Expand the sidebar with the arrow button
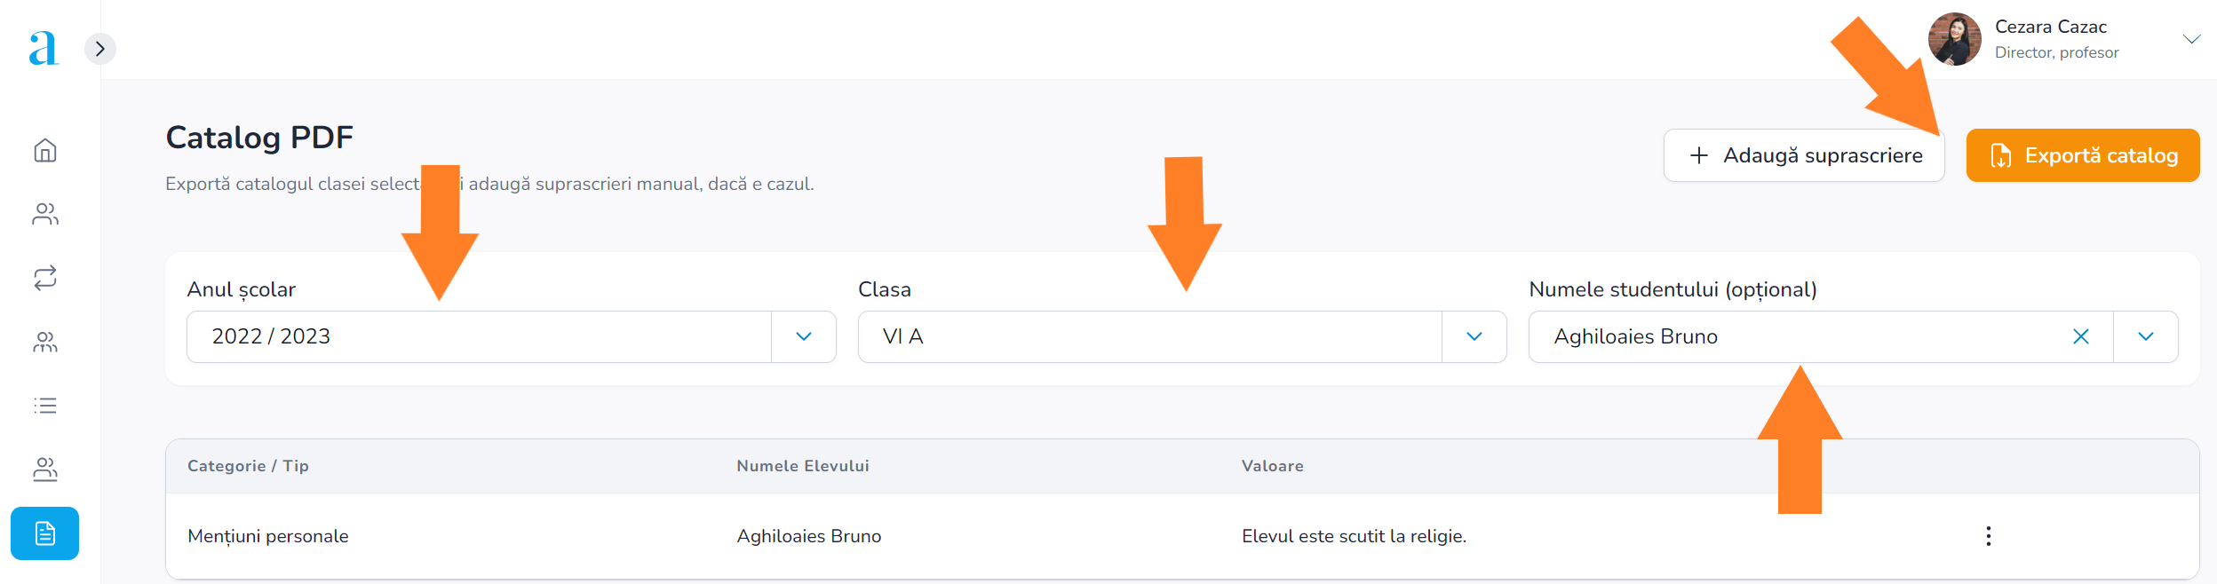This screenshot has width=2217, height=584. point(100,49)
